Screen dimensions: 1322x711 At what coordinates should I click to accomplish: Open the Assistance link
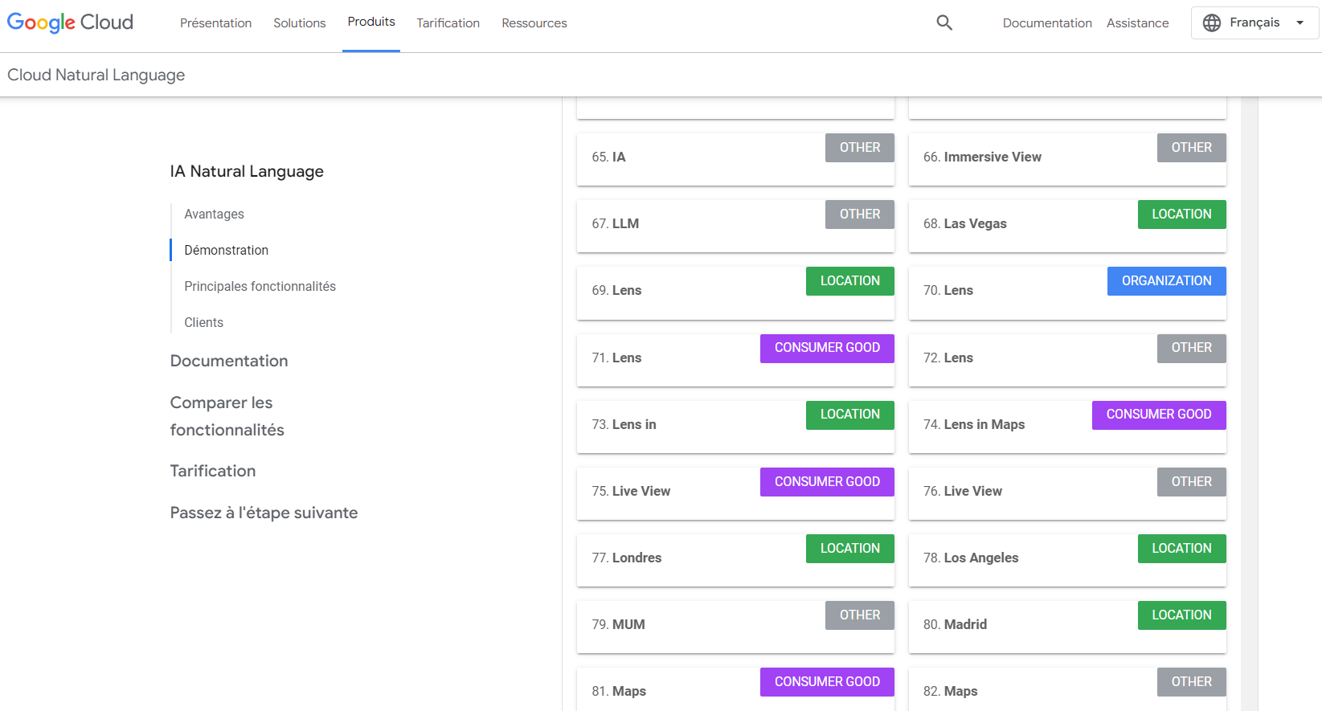coord(1137,23)
